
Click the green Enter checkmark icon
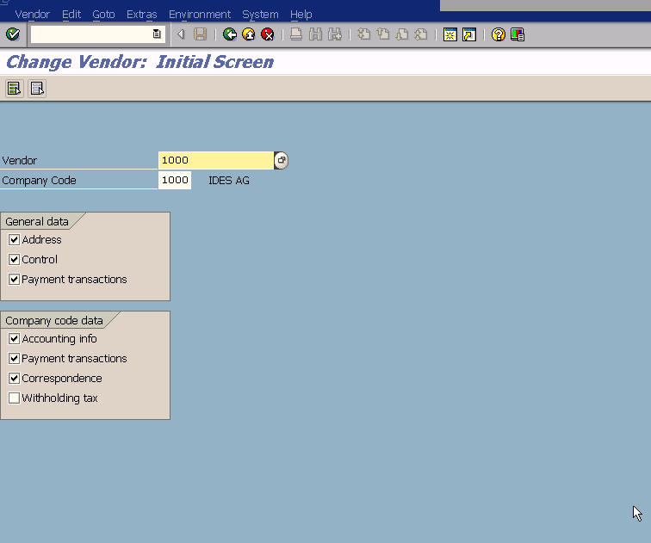click(x=13, y=34)
